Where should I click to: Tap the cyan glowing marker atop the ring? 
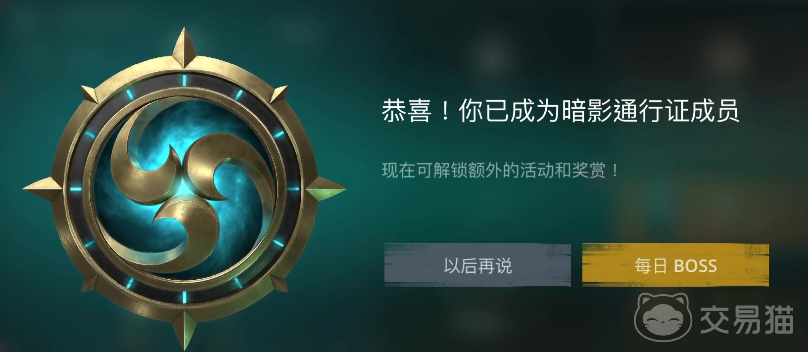pos(184,81)
